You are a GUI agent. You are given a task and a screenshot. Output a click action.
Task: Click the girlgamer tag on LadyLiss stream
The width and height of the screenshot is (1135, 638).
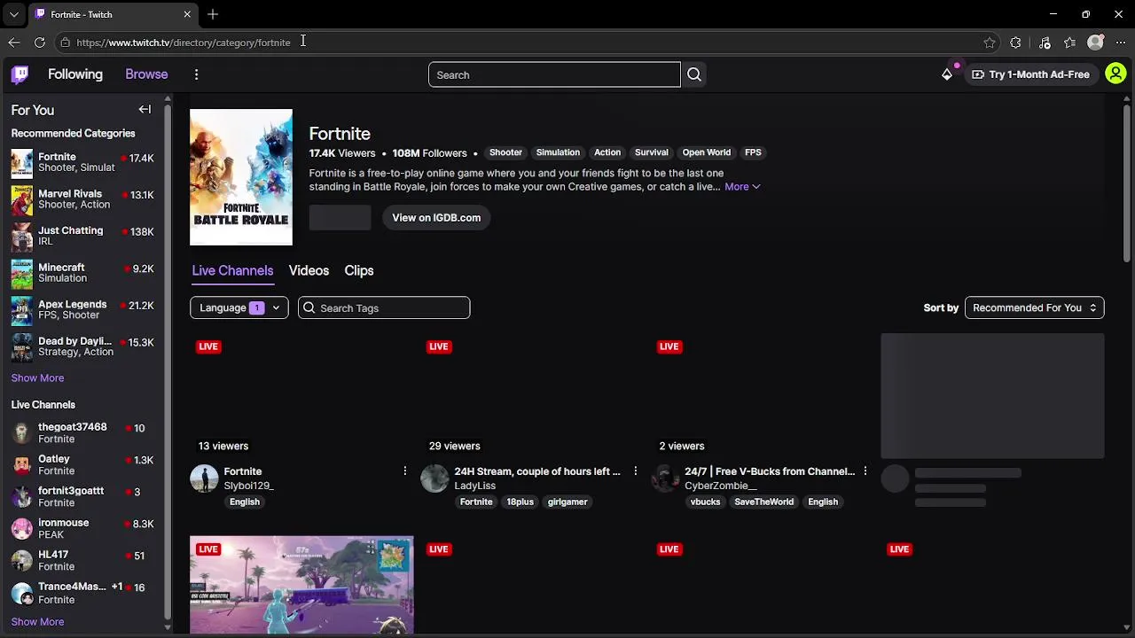tap(567, 502)
